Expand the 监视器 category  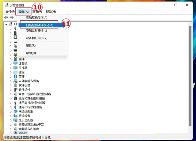click(11, 68)
